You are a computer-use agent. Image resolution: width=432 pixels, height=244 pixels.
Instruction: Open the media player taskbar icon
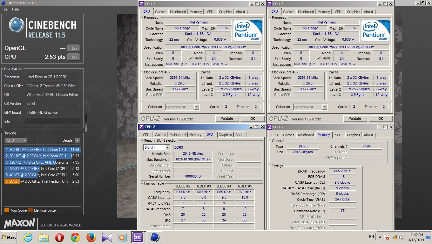(122, 237)
